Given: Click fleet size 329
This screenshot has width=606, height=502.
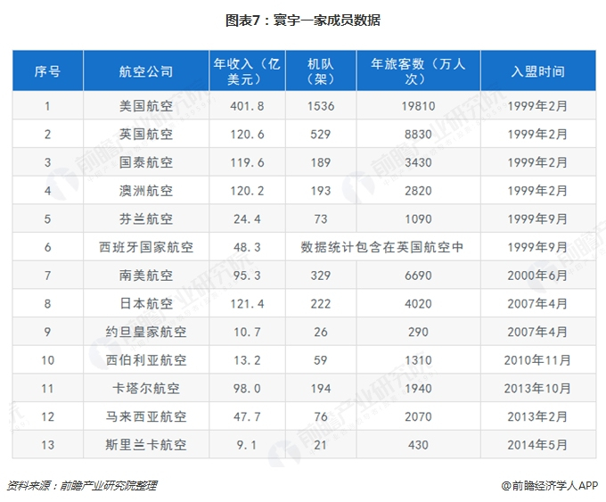Looking at the screenshot, I should 321,276.
